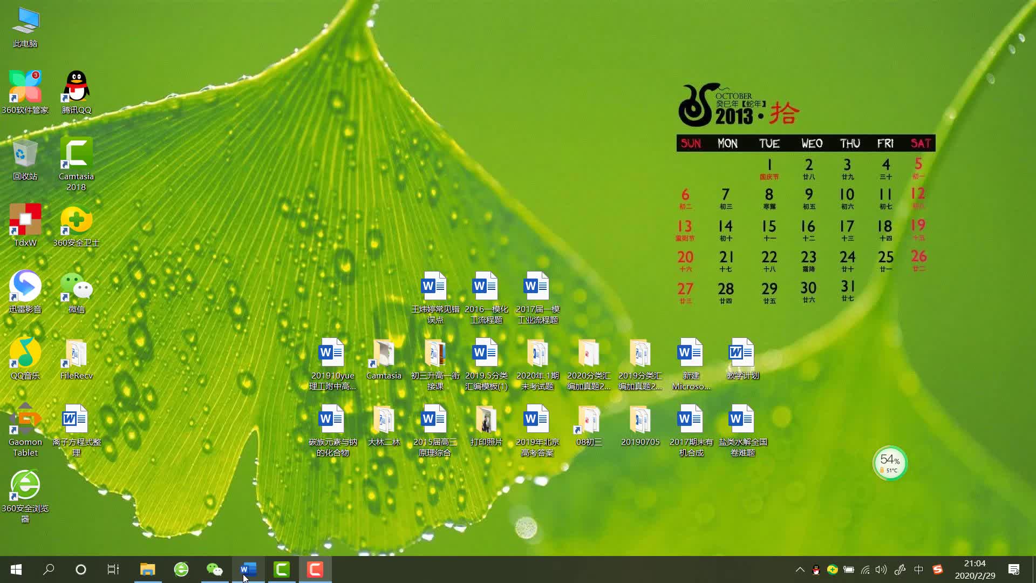1036x583 pixels.
Task: Click 360安全卫士 tray icon
Action: [x=833, y=570]
